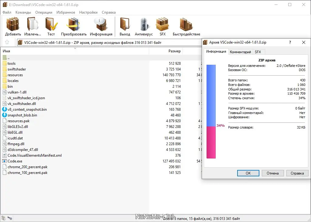Click the drive icon in status bar

[x=4, y=218]
